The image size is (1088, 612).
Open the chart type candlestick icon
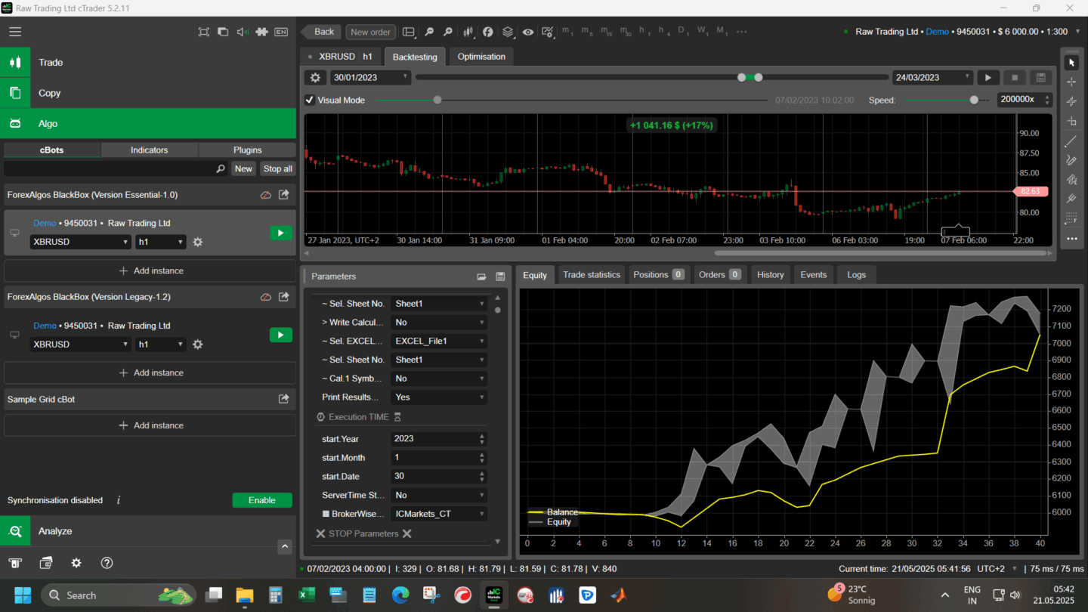point(468,32)
